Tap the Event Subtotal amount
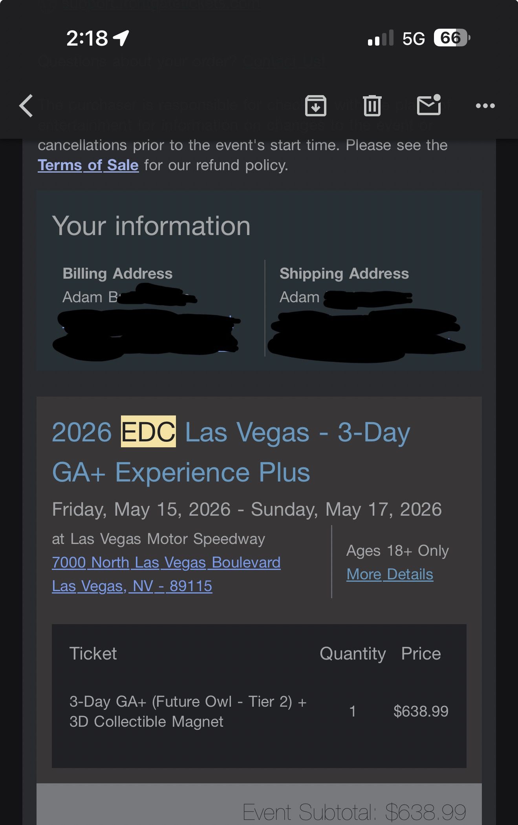 [425, 812]
